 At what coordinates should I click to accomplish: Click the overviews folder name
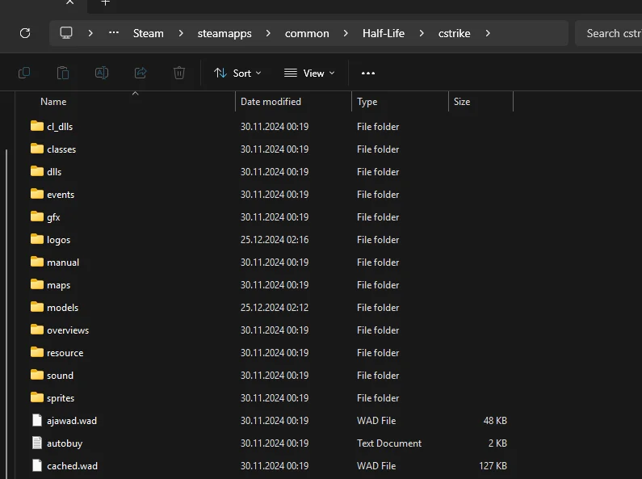[x=68, y=330]
